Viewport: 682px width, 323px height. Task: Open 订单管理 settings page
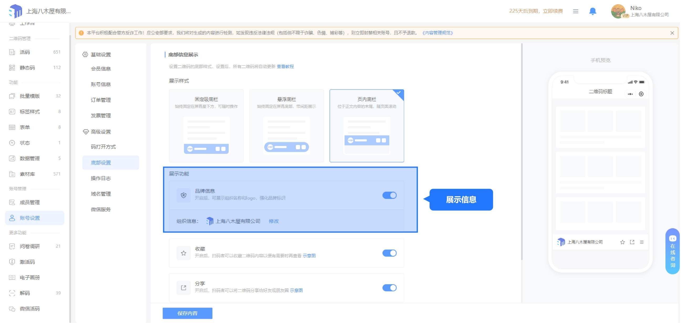click(101, 100)
